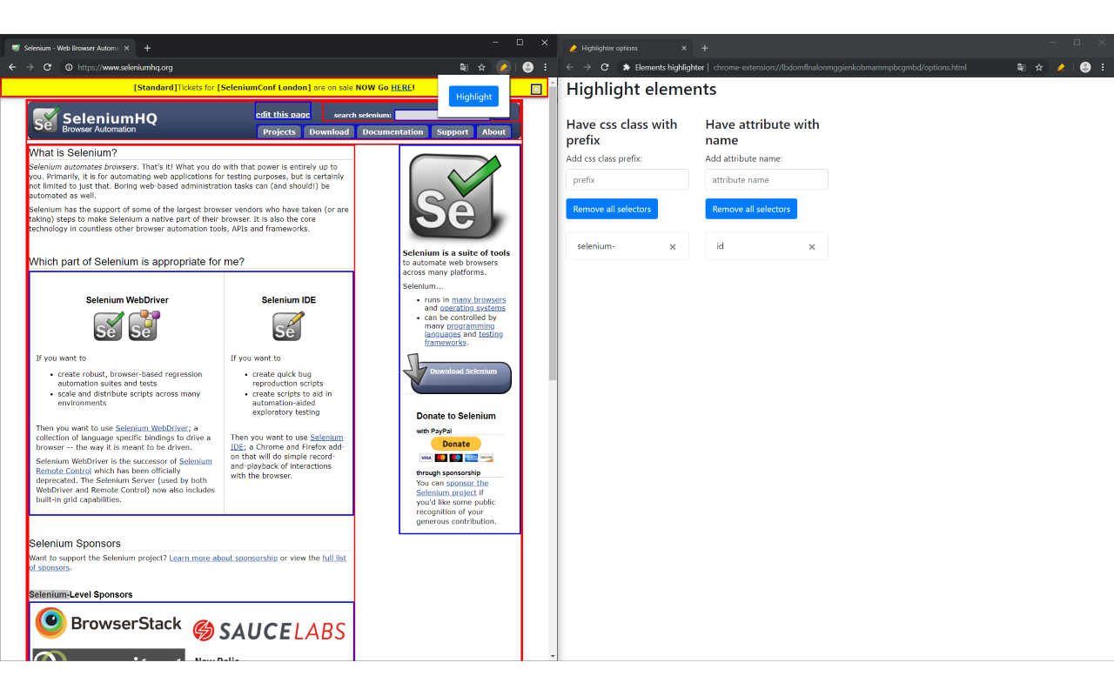The image size is (1114, 696).
Task: Bookmark the seleniumhq.org page with the star icon
Action: coord(481,67)
